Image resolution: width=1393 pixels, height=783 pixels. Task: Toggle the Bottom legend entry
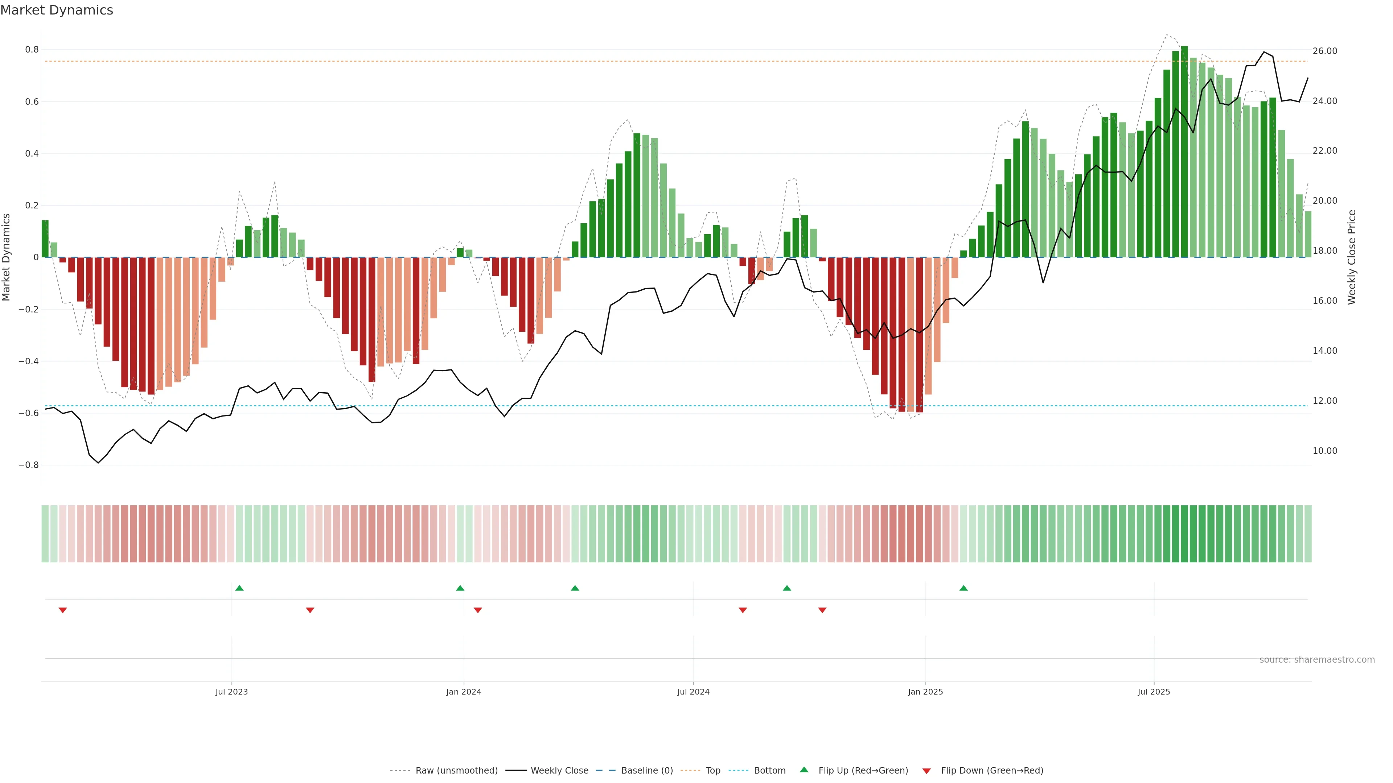pyautogui.click(x=769, y=771)
